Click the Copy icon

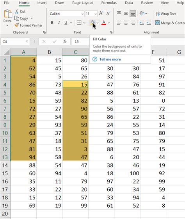tap(17, 18)
